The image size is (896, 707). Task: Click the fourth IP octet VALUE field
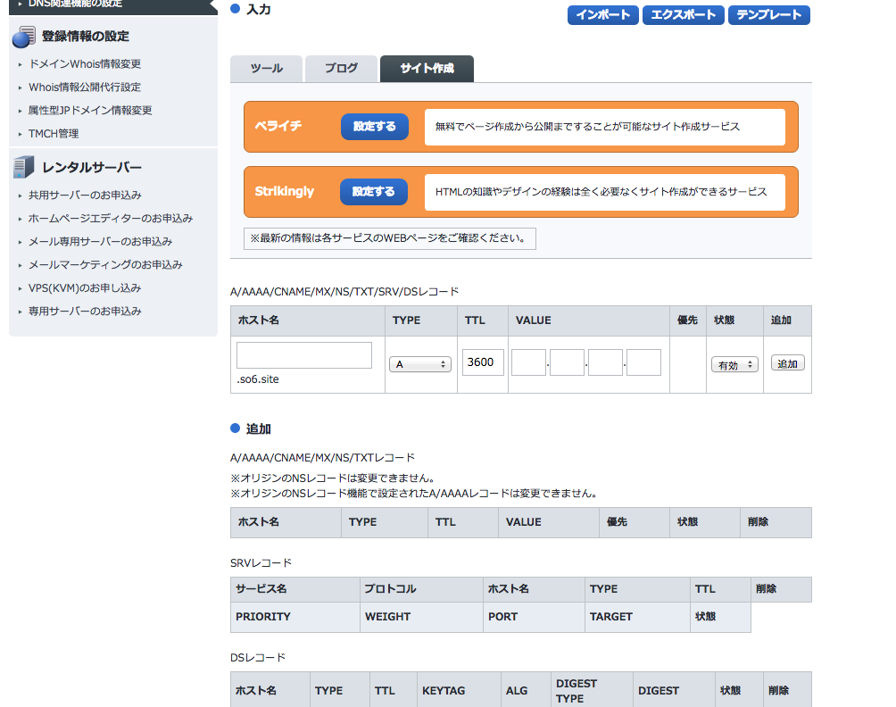[643, 362]
